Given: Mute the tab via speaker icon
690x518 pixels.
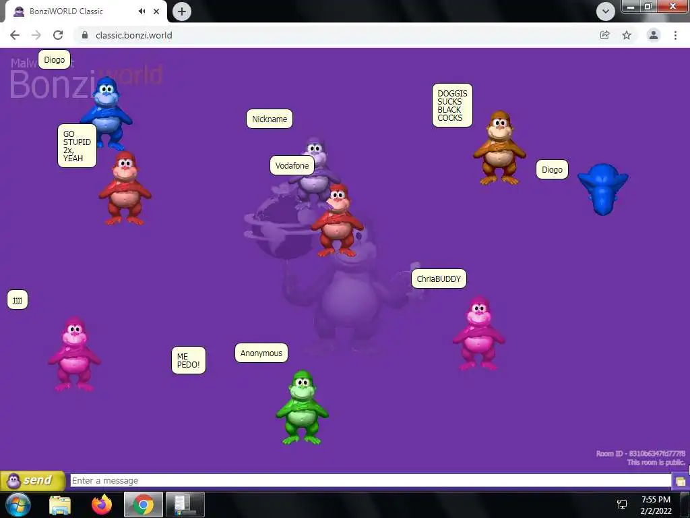Looking at the screenshot, I should click(x=142, y=11).
